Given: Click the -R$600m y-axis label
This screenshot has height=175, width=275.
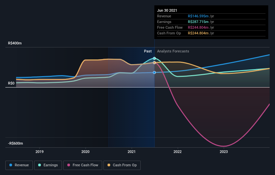Looking at the screenshot, I should pyautogui.click(x=15, y=143).
